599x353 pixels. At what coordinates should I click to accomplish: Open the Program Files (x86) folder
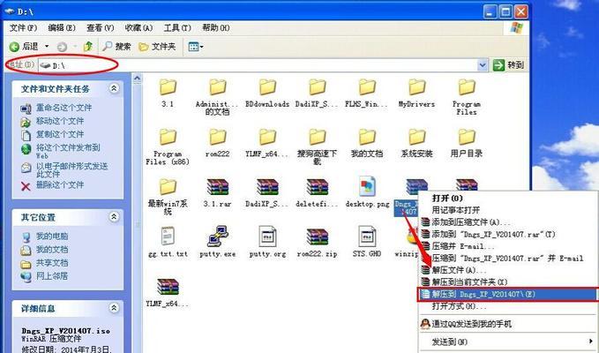click(168, 146)
